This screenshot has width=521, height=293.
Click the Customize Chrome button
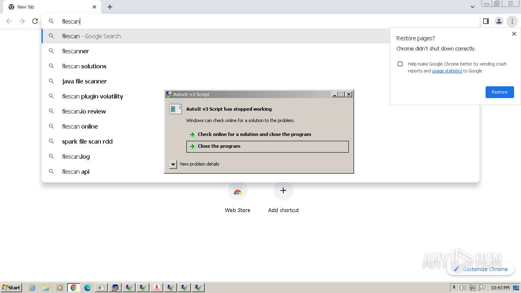tap(481, 269)
